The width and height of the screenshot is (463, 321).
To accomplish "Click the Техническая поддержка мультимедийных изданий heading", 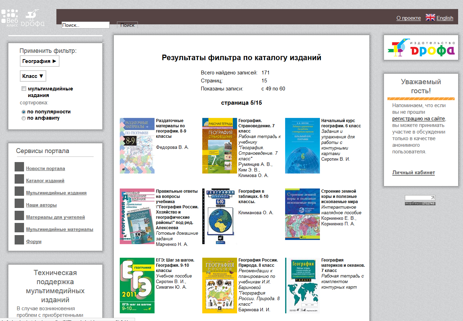I will point(55,286).
